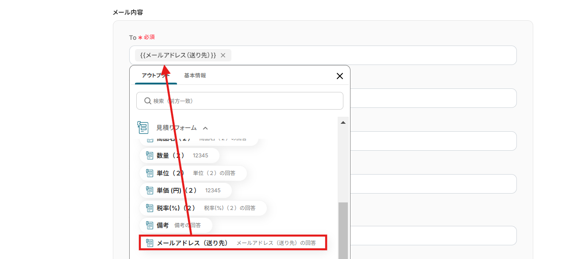Click form icon beside メールアドレス(送り先) row
Viewport: 562px width, 259px height.
pos(150,243)
